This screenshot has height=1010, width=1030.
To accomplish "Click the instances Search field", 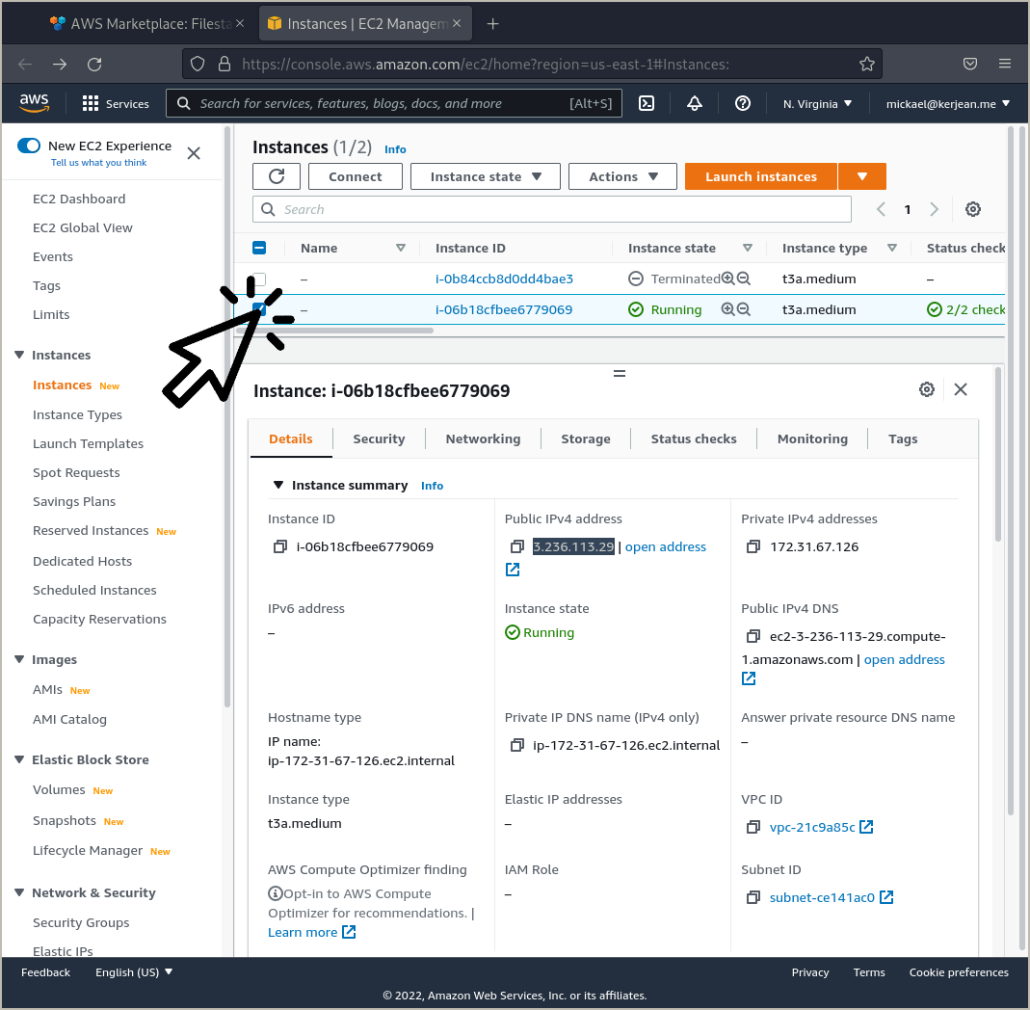I will 552,209.
